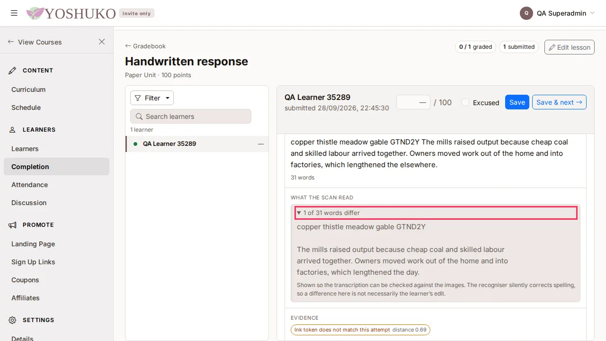Viewport: 606px width, 341px height.
Task: Click the Edit lesson button
Action: [570, 47]
